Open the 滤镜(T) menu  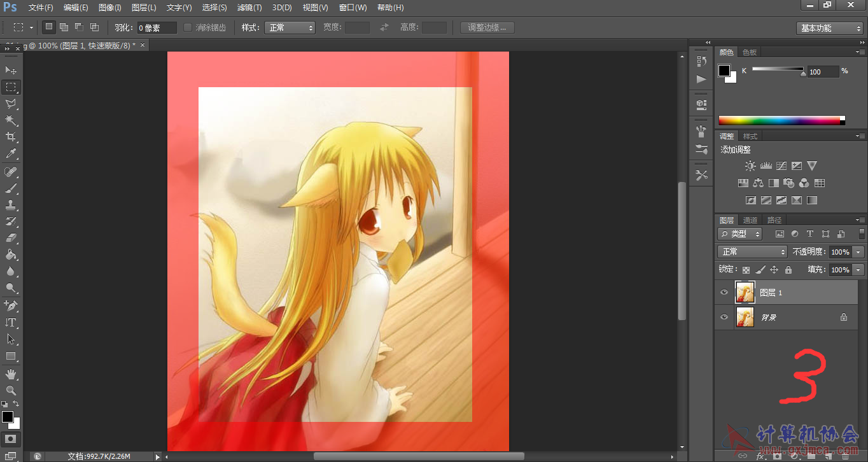point(249,8)
